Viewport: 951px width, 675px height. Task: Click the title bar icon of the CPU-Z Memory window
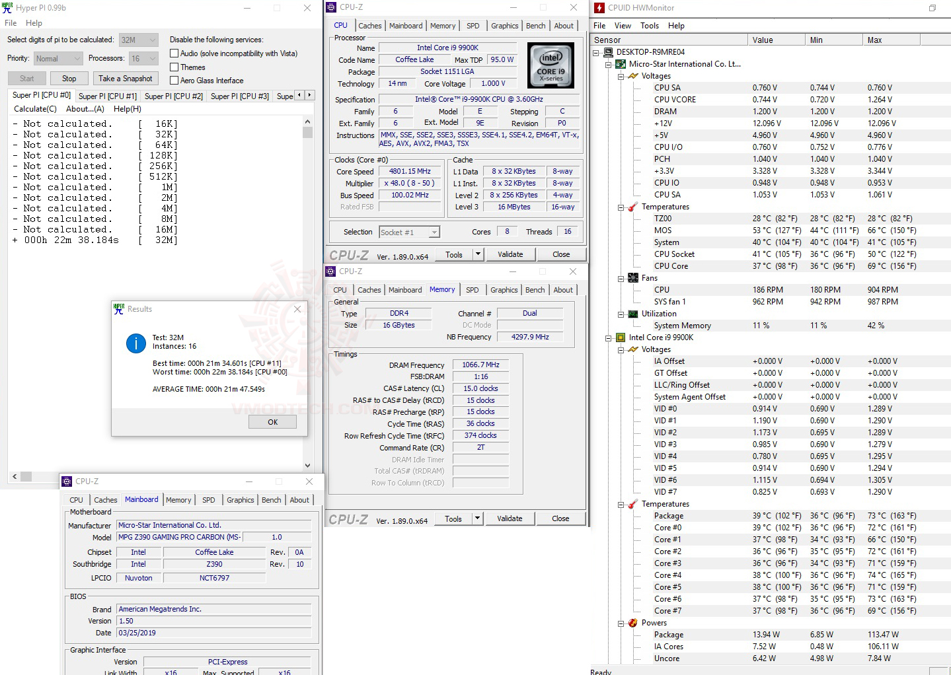pos(331,271)
